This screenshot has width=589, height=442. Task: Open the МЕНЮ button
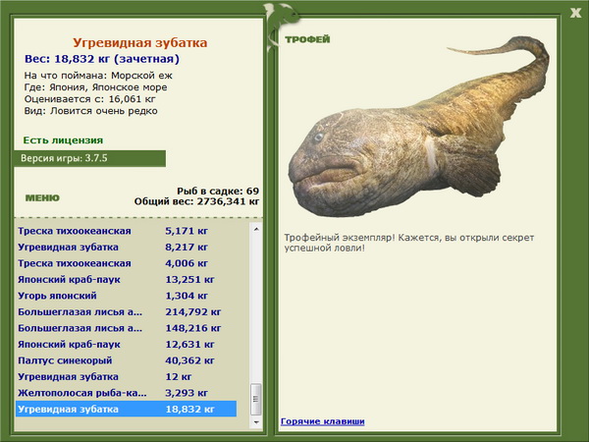tap(42, 198)
